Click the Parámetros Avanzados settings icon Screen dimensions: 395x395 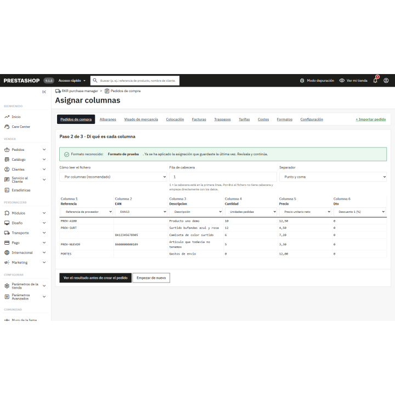[x=7, y=297]
